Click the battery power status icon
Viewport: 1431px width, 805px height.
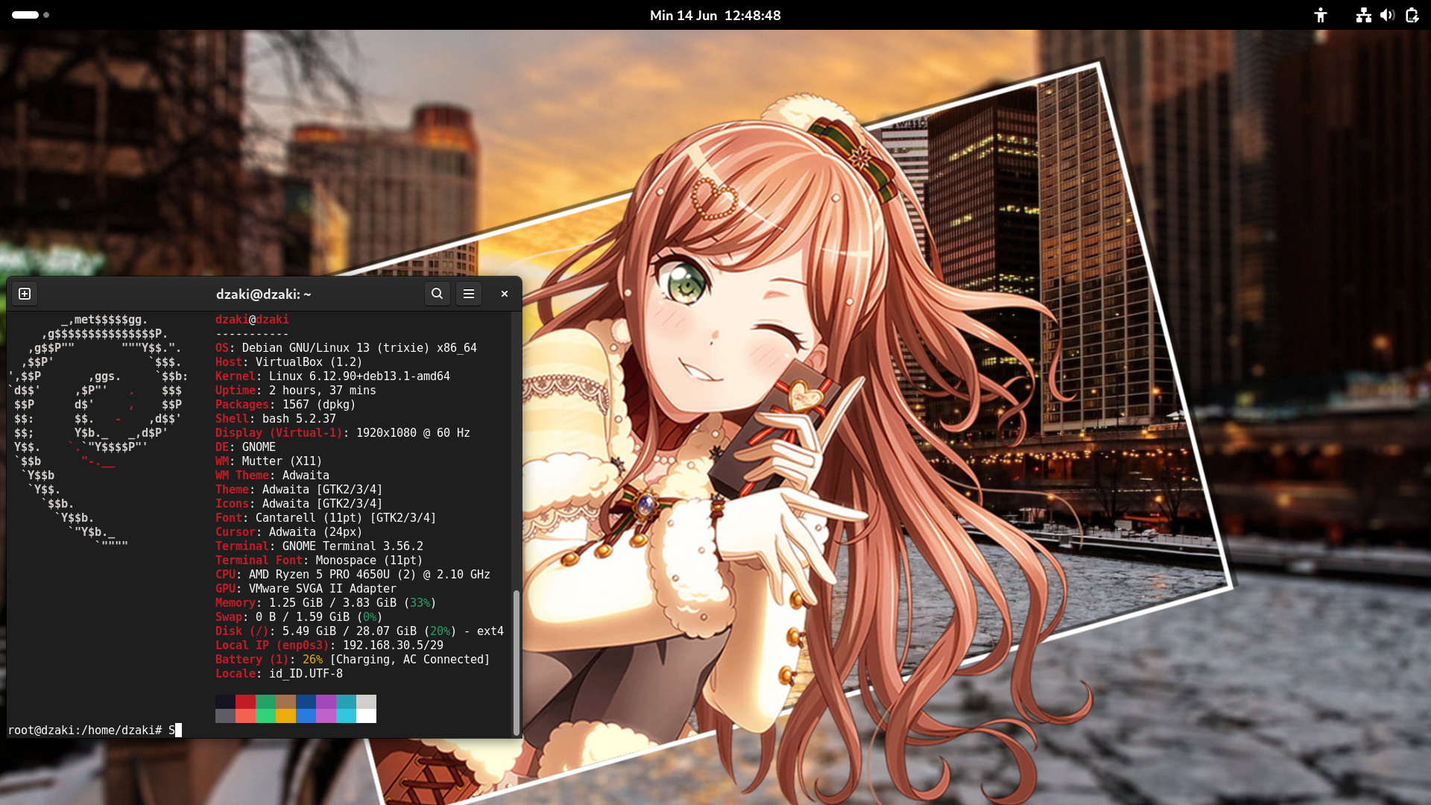point(1412,15)
